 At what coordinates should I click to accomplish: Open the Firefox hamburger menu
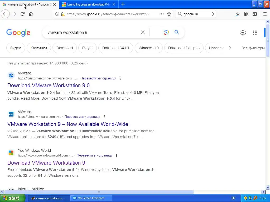[x=265, y=14]
